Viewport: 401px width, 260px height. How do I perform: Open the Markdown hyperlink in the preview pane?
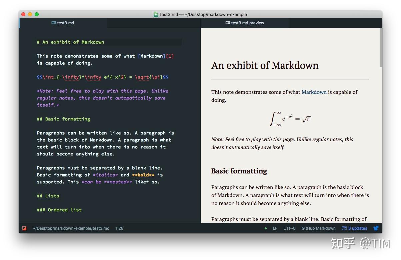pyautogui.click(x=314, y=92)
